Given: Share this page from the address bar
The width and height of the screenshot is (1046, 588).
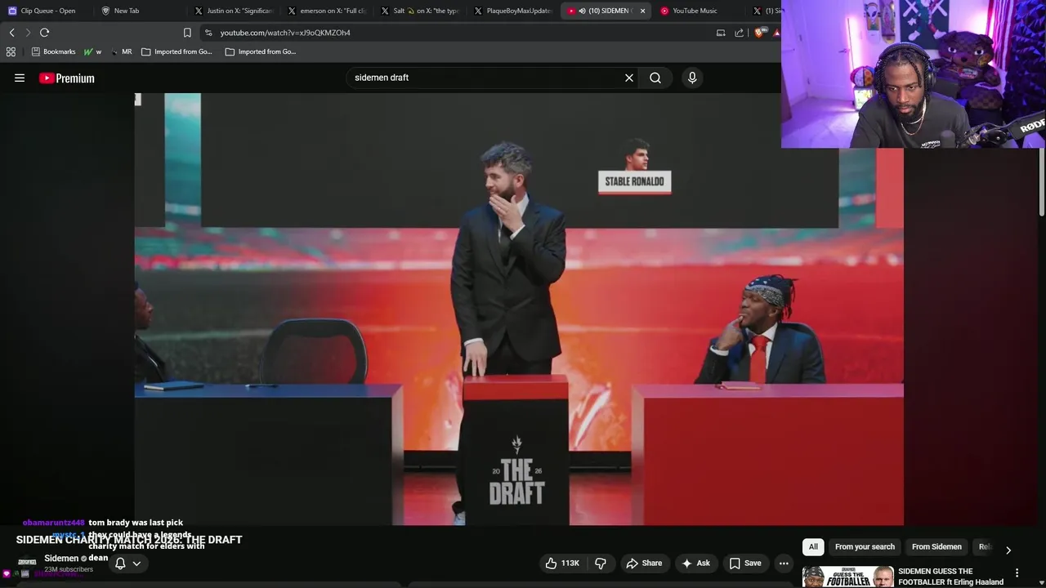Looking at the screenshot, I should pos(740,33).
